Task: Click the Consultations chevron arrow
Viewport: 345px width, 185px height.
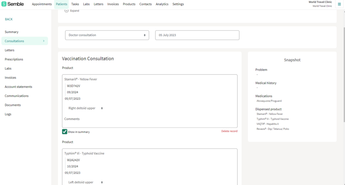Action: pyautogui.click(x=43, y=41)
